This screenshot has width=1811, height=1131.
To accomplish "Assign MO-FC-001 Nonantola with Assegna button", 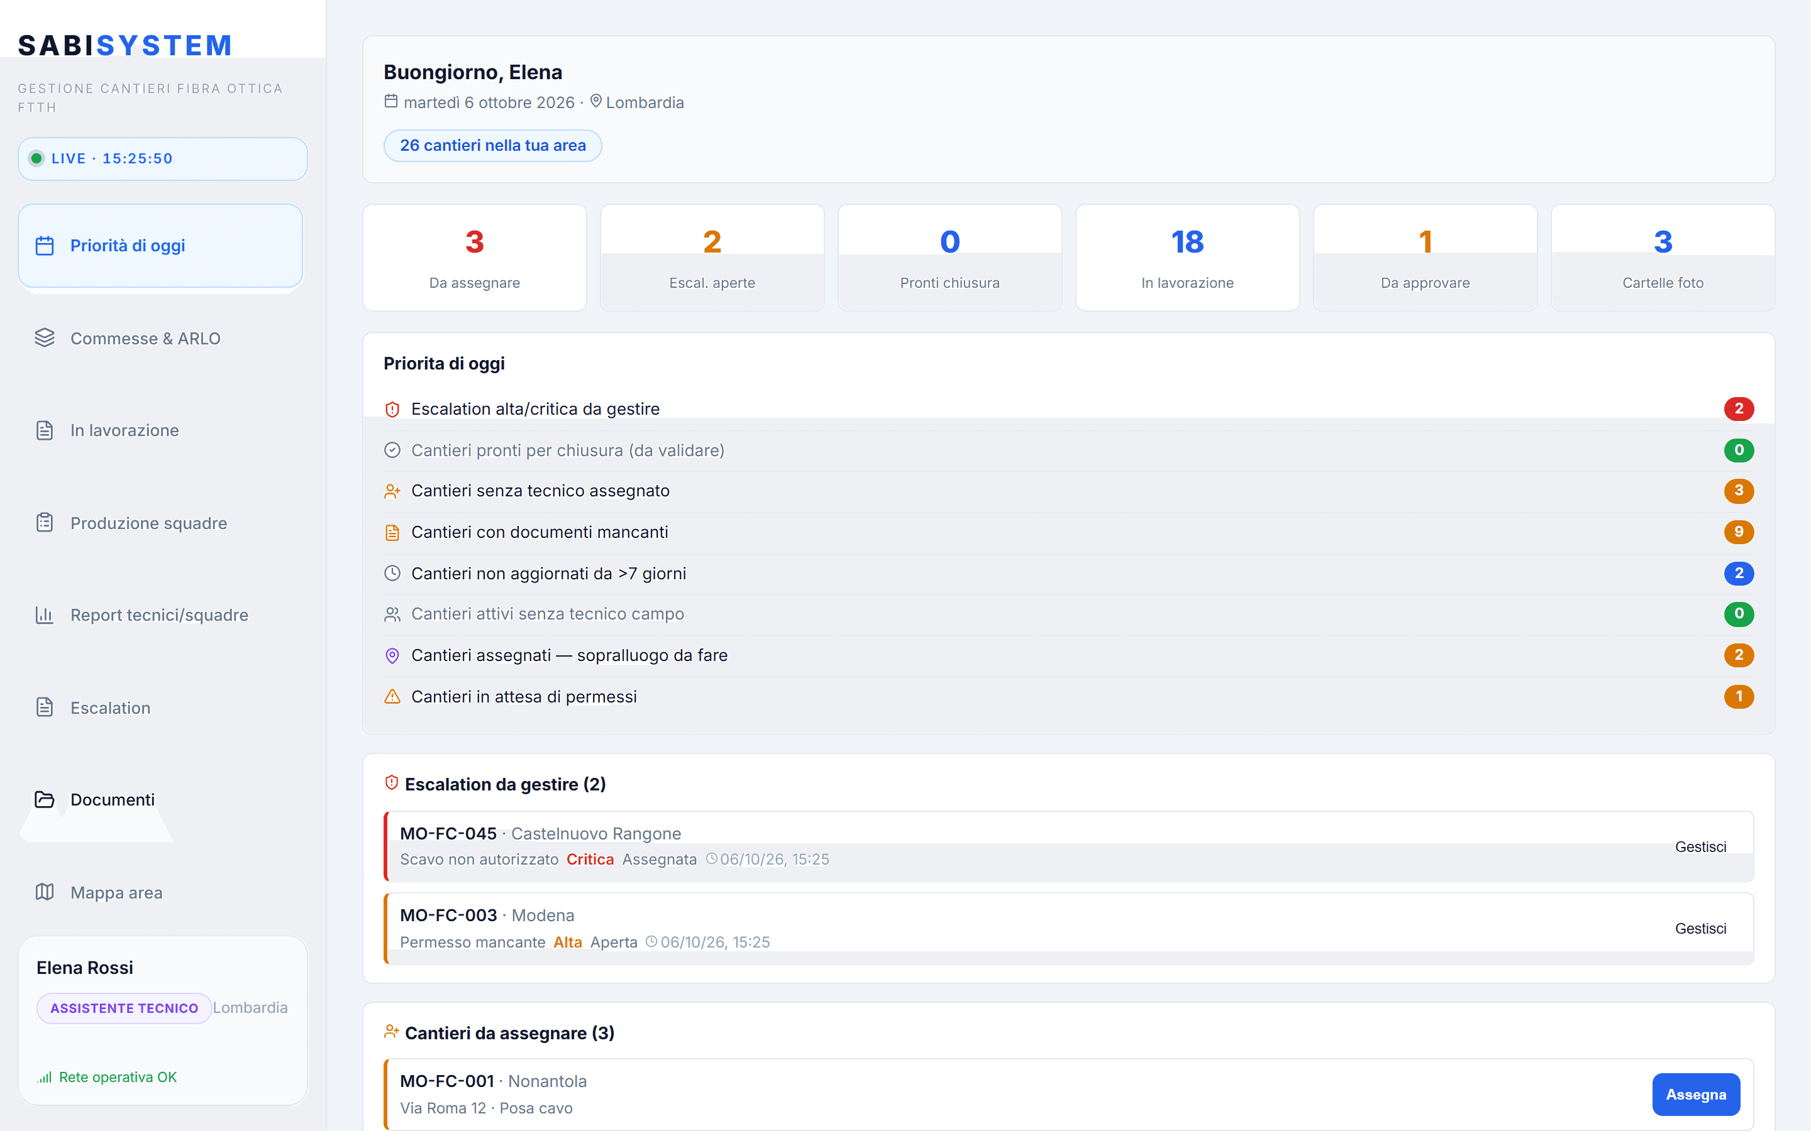I will point(1696,1095).
